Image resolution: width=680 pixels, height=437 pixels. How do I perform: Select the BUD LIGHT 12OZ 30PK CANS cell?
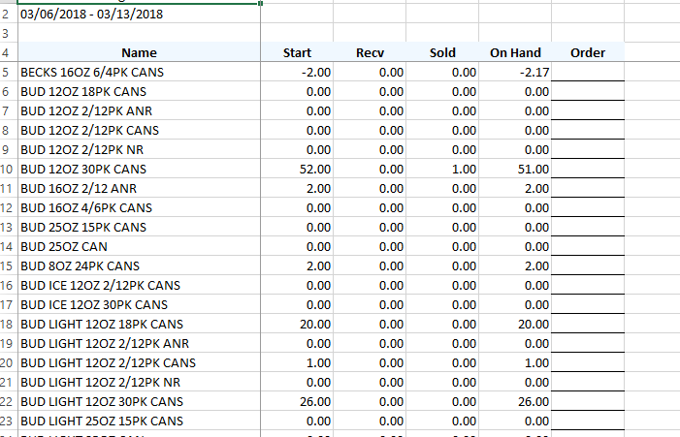(140, 401)
